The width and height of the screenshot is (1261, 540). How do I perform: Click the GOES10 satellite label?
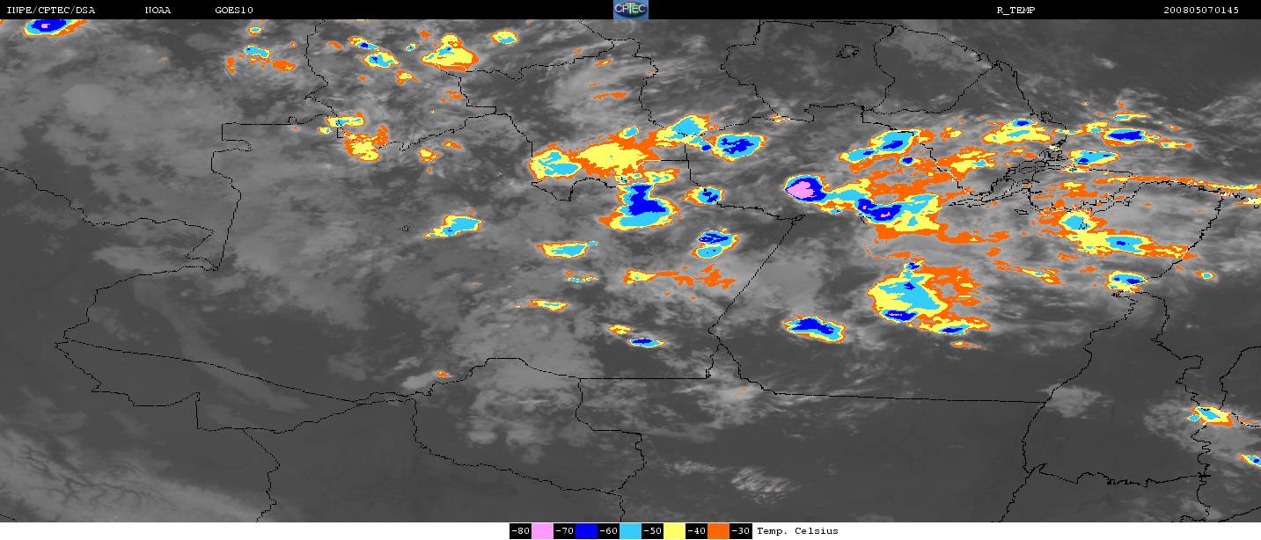point(234,11)
